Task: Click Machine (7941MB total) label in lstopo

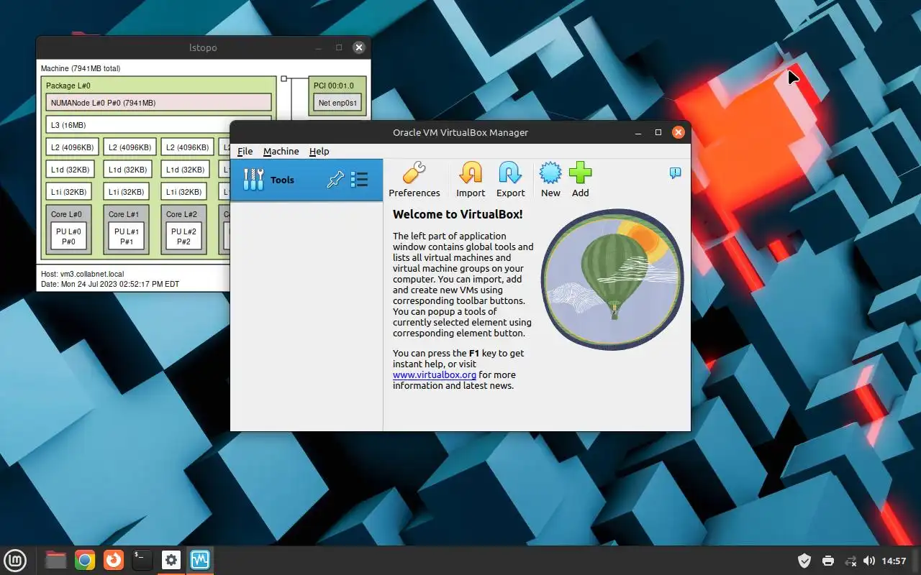Action: click(x=81, y=68)
